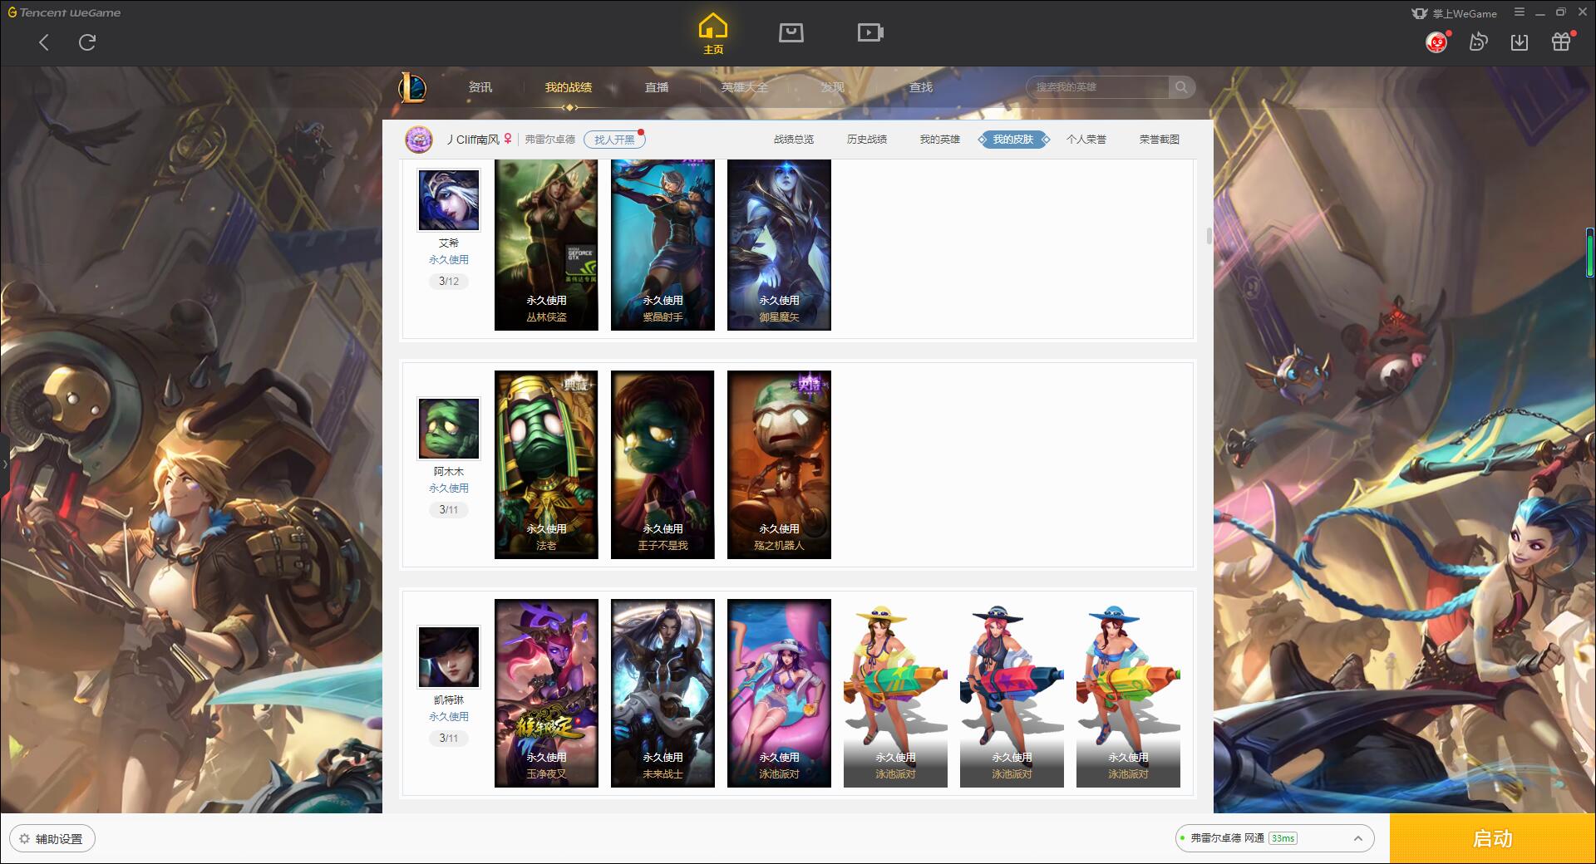Expand the left sidebar arrow
The height and width of the screenshot is (864, 1596).
(4, 464)
